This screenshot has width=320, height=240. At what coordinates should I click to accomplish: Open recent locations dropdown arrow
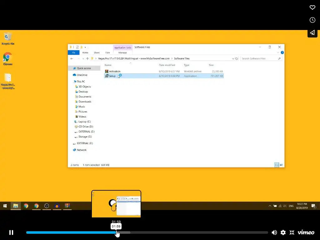tap(83, 58)
